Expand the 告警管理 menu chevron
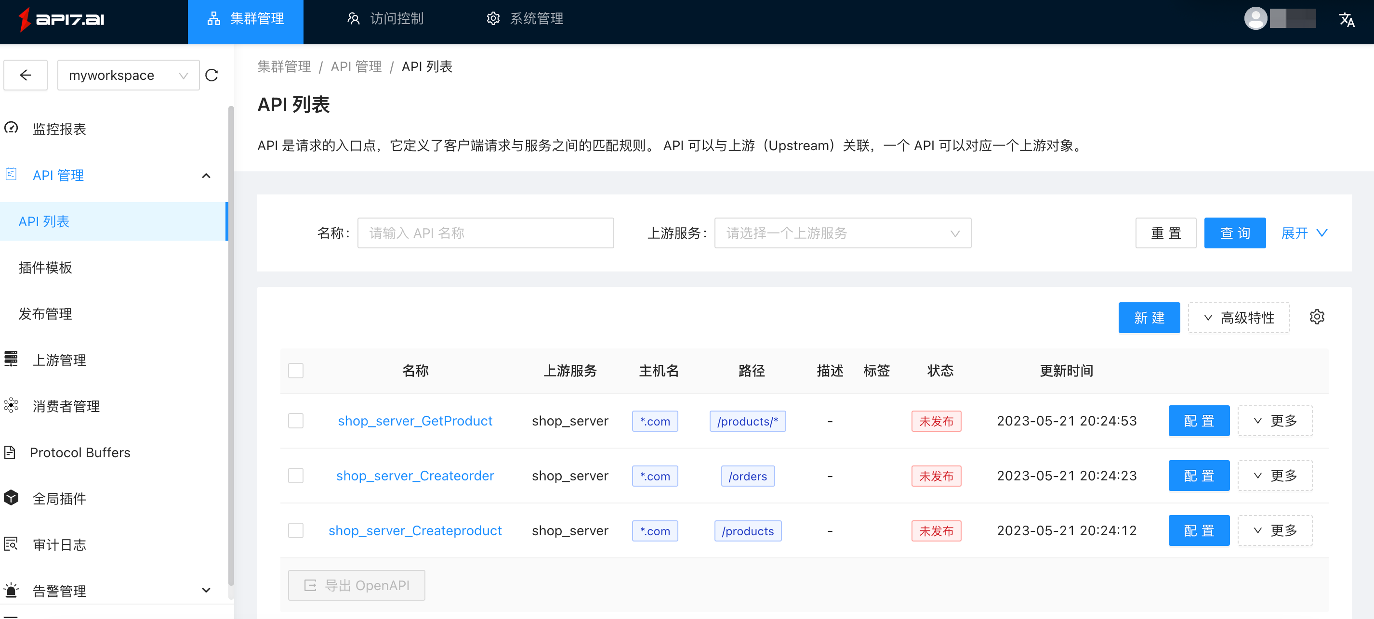The image size is (1374, 619). tap(206, 590)
